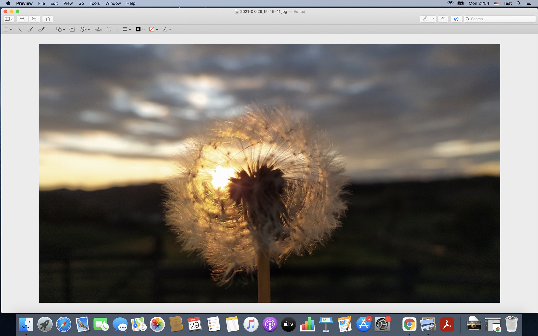This screenshot has height=336, width=538.
Task: Open Photos from the Dock
Action: [x=157, y=324]
